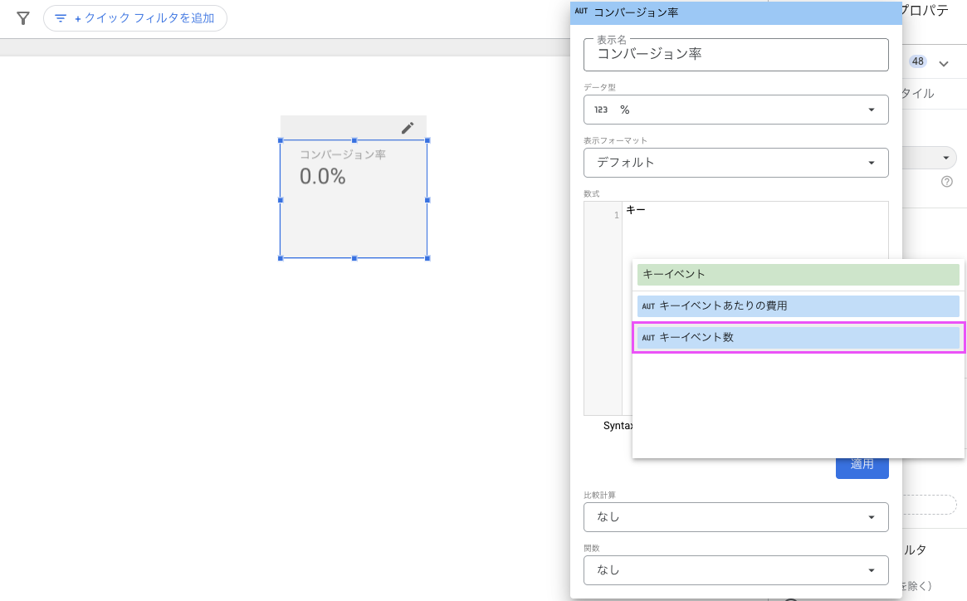The width and height of the screenshot is (967, 601).
Task: Click the blue 適用 button
Action: click(862, 467)
